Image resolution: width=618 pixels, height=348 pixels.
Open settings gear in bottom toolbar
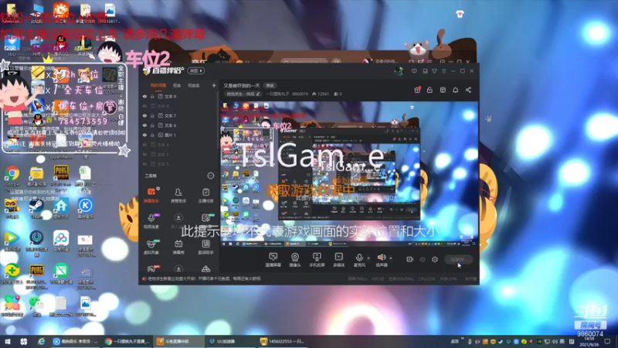[435, 259]
